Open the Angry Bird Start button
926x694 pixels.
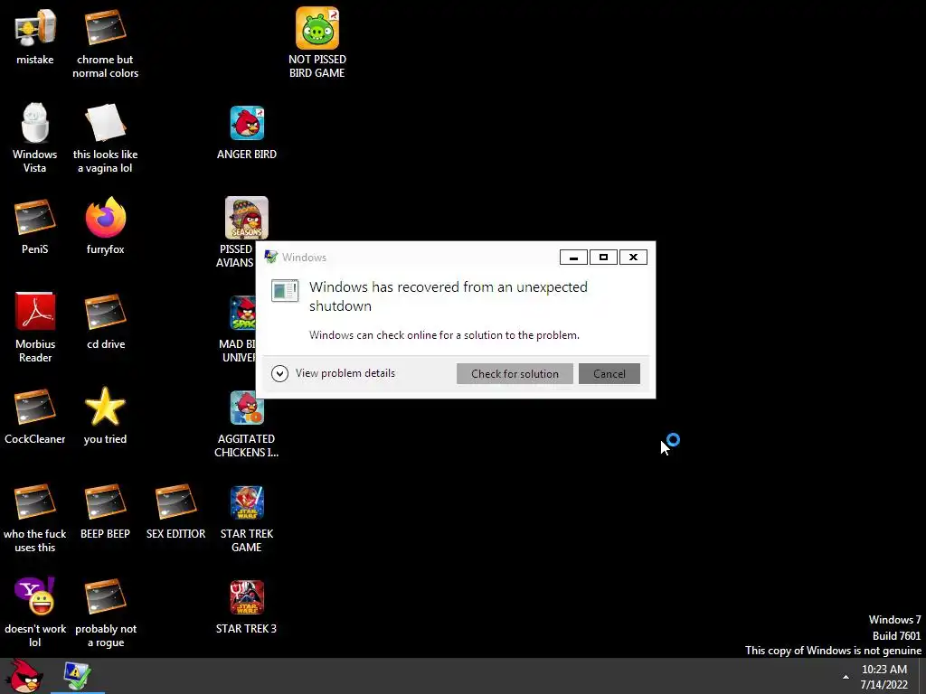[x=23, y=676]
